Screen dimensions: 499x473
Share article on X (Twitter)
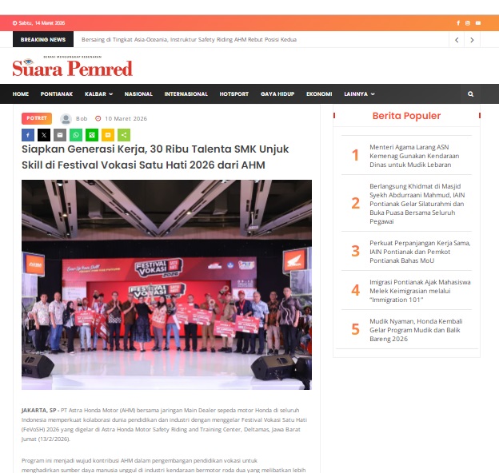pyautogui.click(x=44, y=135)
